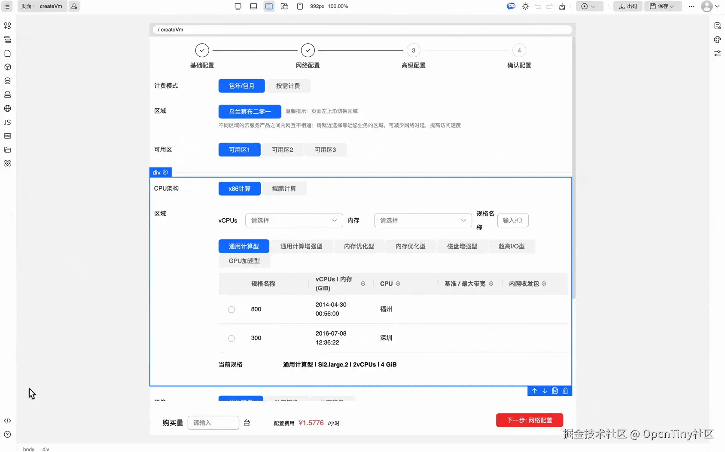The image size is (725, 452).
Task: Click the 购买量 quantity input field
Action: pyautogui.click(x=213, y=423)
